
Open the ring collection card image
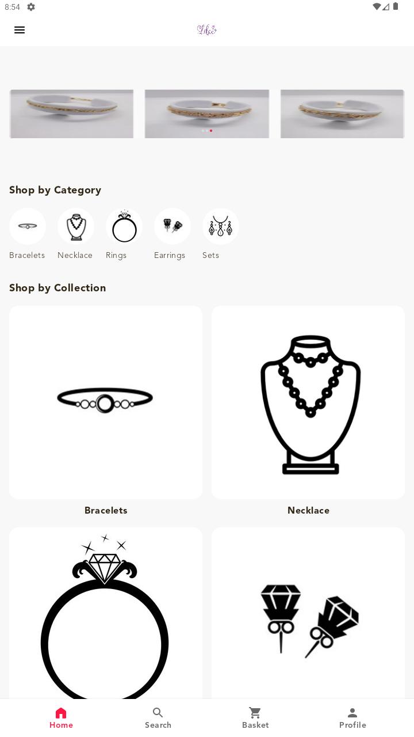[x=106, y=613]
